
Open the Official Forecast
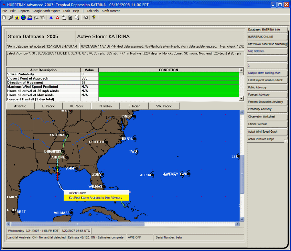267,124
